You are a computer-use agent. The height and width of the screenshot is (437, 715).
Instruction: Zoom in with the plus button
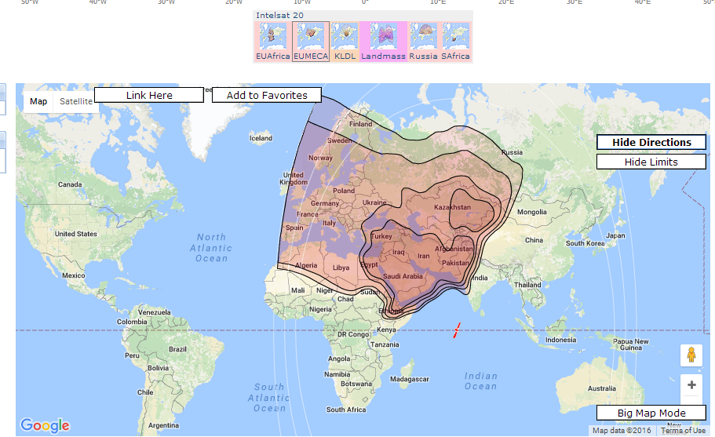(691, 385)
